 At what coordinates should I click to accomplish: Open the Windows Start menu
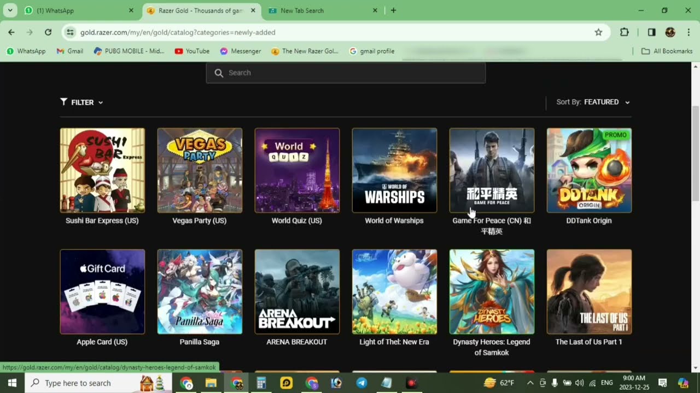12,383
